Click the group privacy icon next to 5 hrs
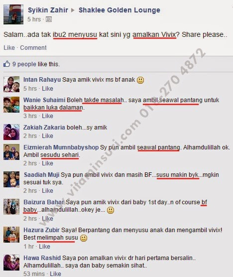The height and width of the screenshot is (277, 233). pos(49,19)
